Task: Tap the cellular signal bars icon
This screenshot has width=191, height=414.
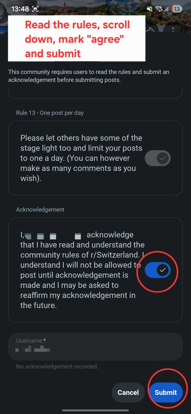Action: [166, 9]
